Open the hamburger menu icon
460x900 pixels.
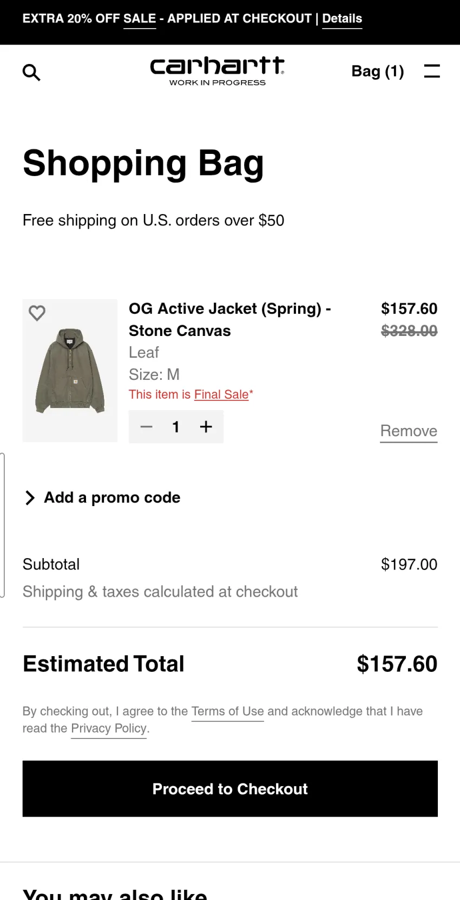click(x=431, y=71)
